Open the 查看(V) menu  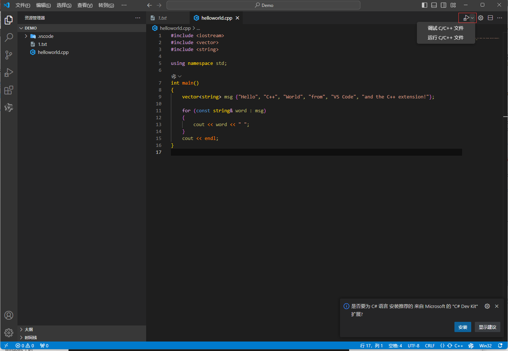85,5
